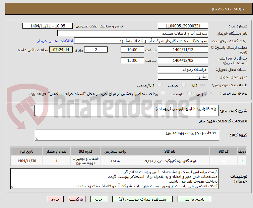Viewport: 253px width, 208px height.
Task: Click the price validity date 1404/12/02
Action: (x=183, y=60)
